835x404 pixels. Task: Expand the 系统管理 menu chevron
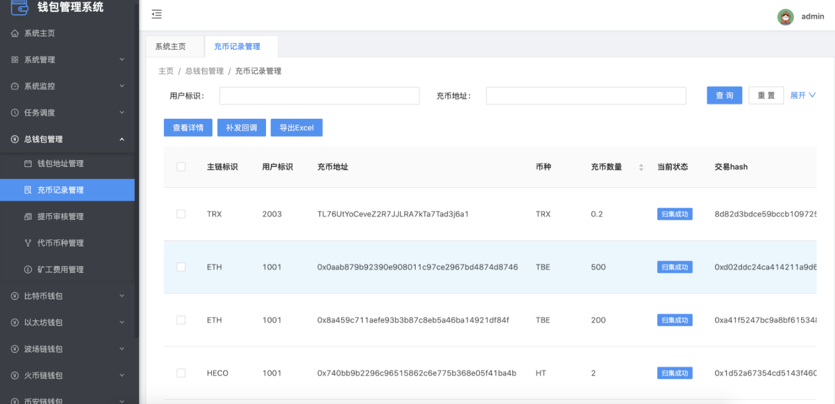[x=122, y=60]
